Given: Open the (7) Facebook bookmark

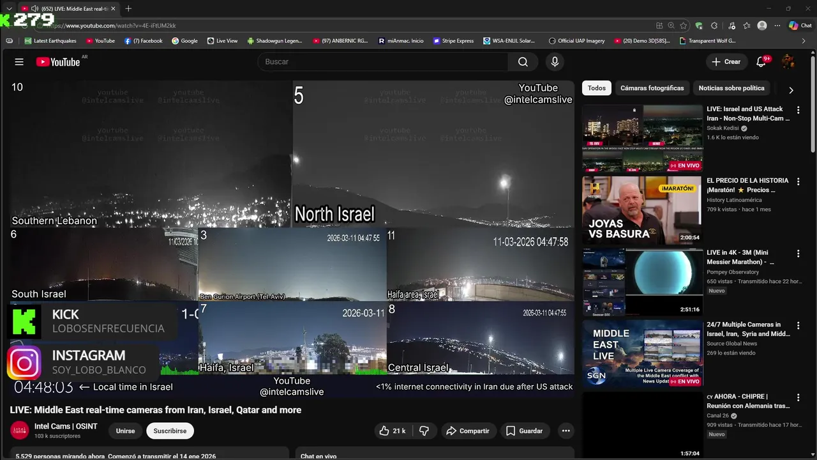Looking at the screenshot, I should [144, 41].
